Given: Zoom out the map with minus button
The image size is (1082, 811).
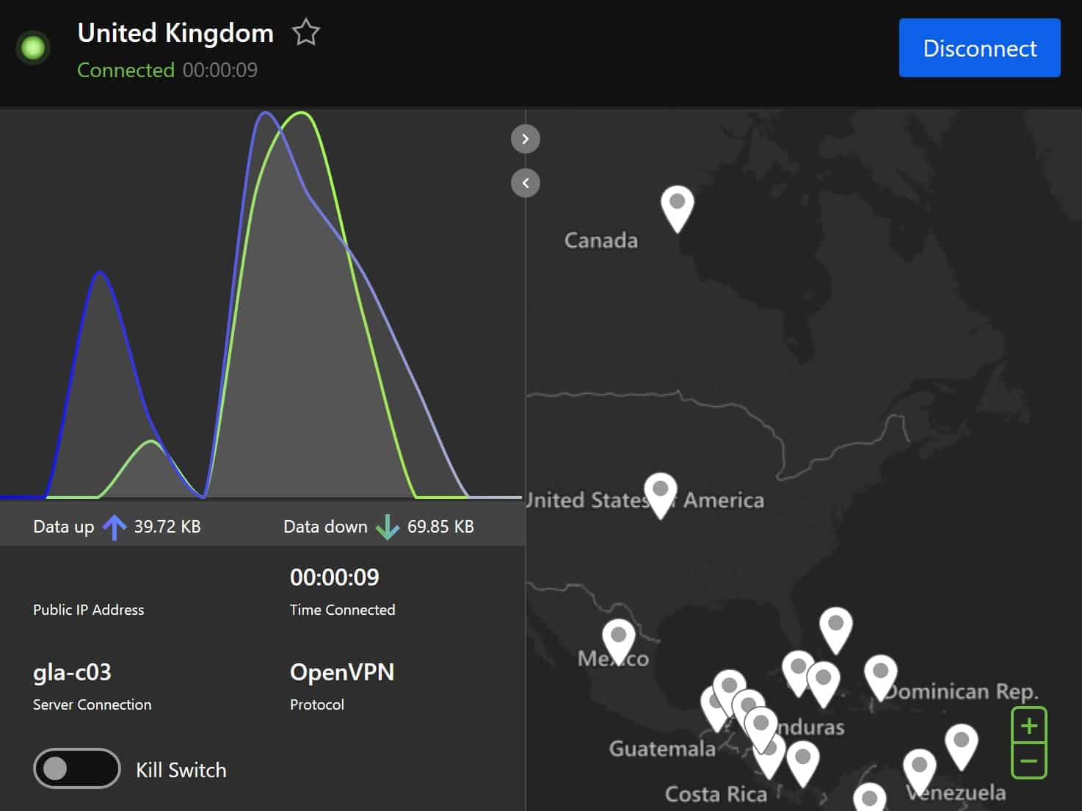Looking at the screenshot, I should pos(1029,761).
